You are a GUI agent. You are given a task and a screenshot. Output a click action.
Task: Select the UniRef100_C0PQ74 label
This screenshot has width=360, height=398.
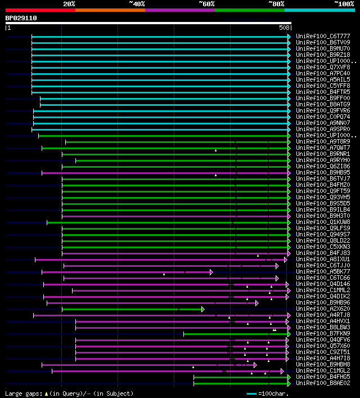coord(323,117)
